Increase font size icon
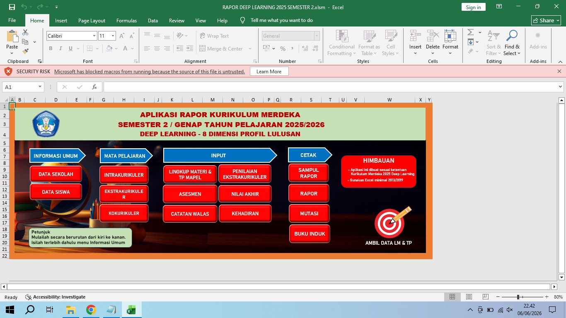Image resolution: width=566 pixels, height=318 pixels. click(x=122, y=36)
